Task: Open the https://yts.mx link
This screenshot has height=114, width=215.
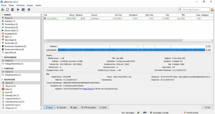Action: [x=88, y=89]
